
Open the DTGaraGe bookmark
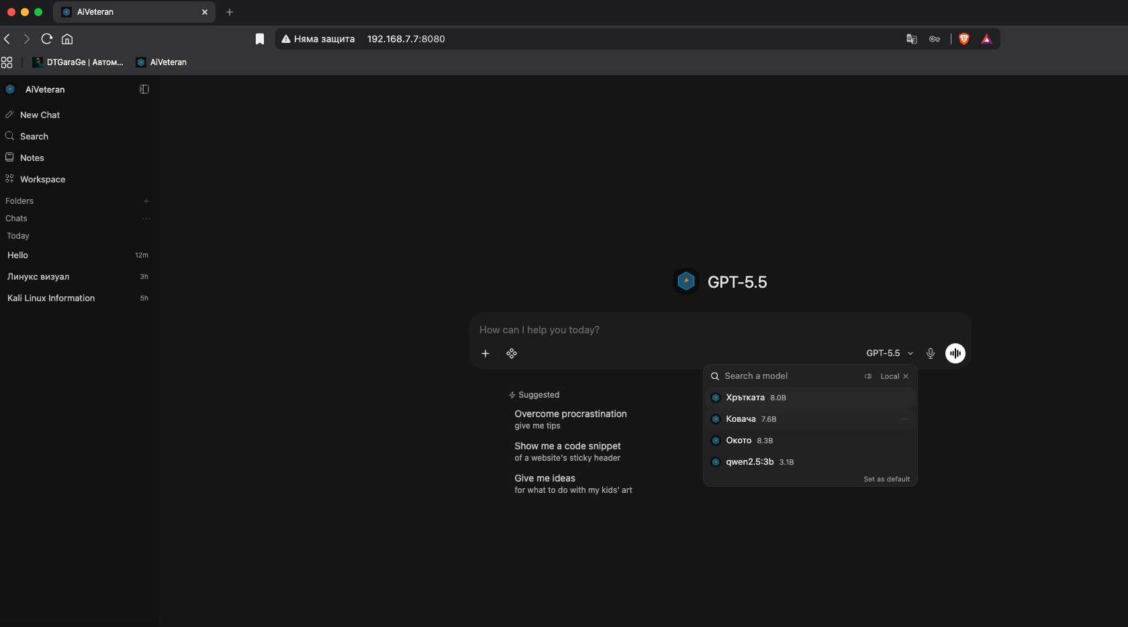pyautogui.click(x=79, y=62)
